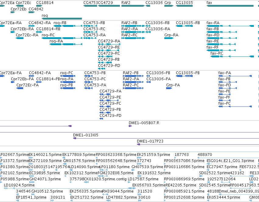Viewport: 259px width, 202px height.
Task: Click EST EC27947.5prime
Action: click(222, 167)
